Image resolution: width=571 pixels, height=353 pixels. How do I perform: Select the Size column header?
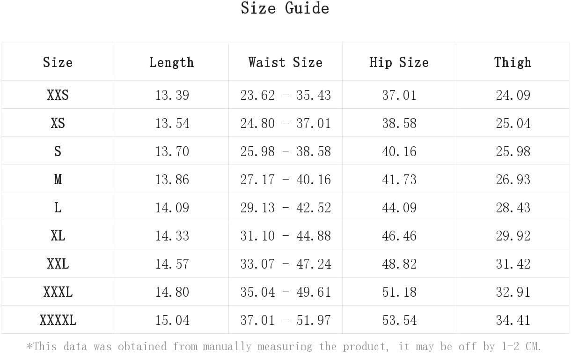58,62
